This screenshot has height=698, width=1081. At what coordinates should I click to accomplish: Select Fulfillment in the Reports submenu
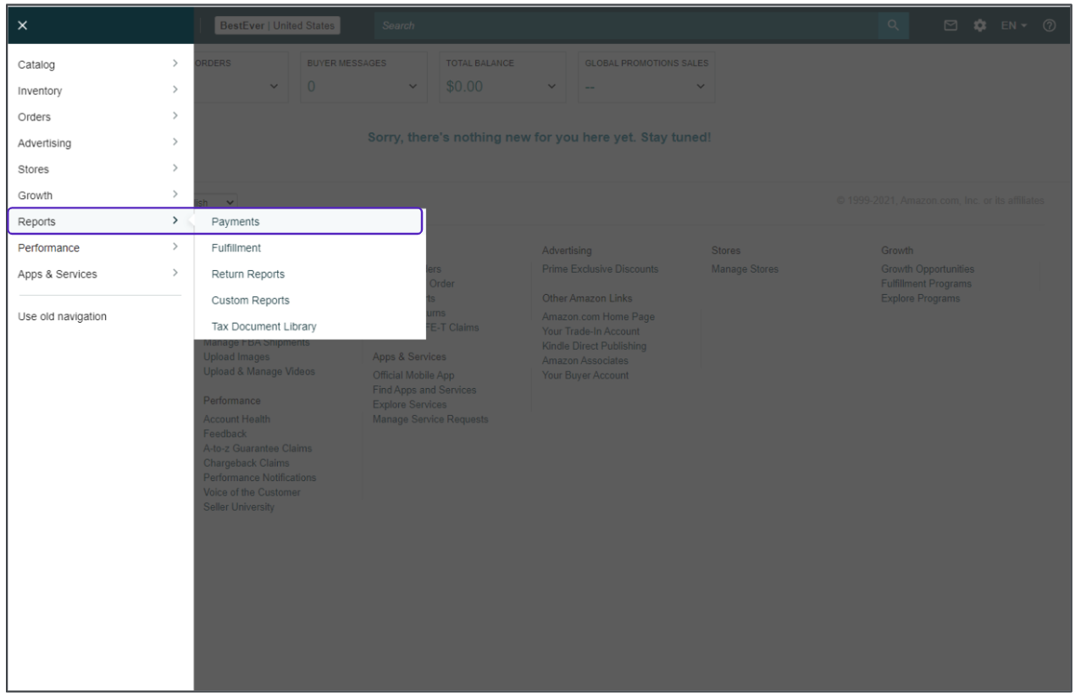coord(236,248)
